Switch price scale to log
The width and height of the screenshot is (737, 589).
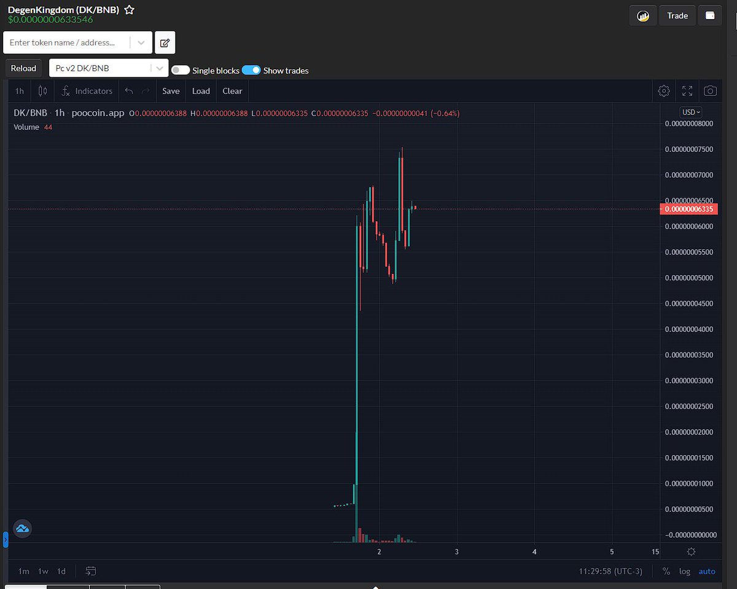pos(685,571)
